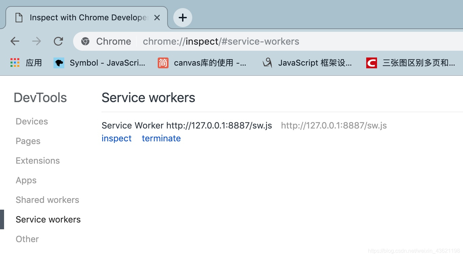Viewport: 463px width, 257px height.
Task: Close the Inspect with Chrome Developer tab
Action: 157,18
